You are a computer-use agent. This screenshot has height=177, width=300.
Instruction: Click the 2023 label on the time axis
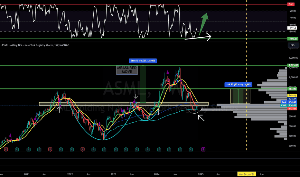(113, 174)
